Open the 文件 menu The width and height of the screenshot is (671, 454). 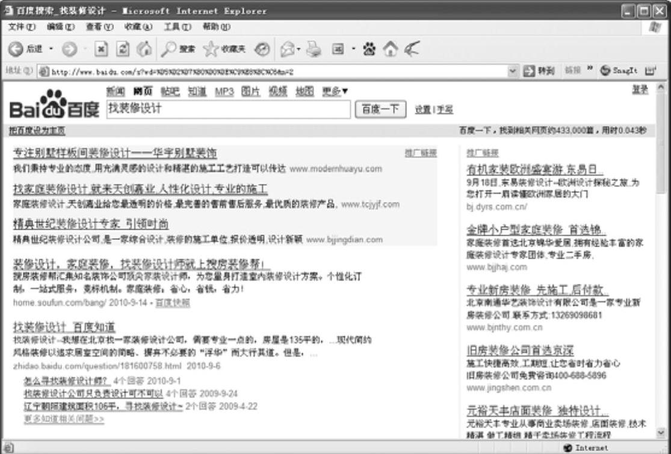22,26
